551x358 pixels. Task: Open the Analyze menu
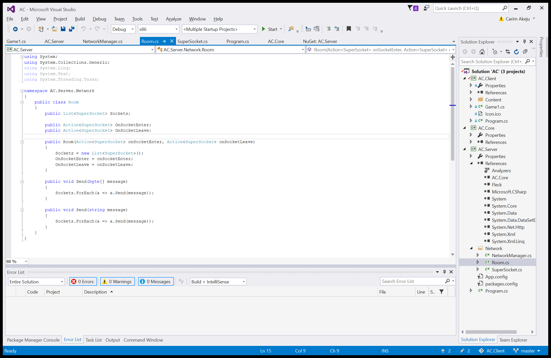(173, 19)
